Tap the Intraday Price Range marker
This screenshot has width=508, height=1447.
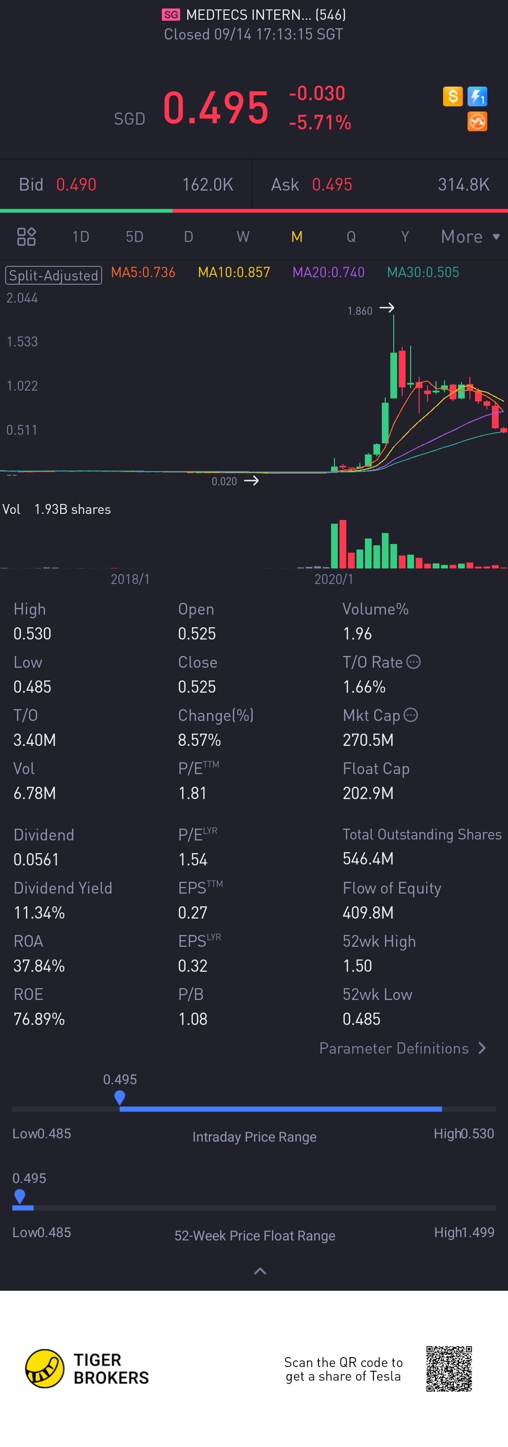pos(119,1097)
